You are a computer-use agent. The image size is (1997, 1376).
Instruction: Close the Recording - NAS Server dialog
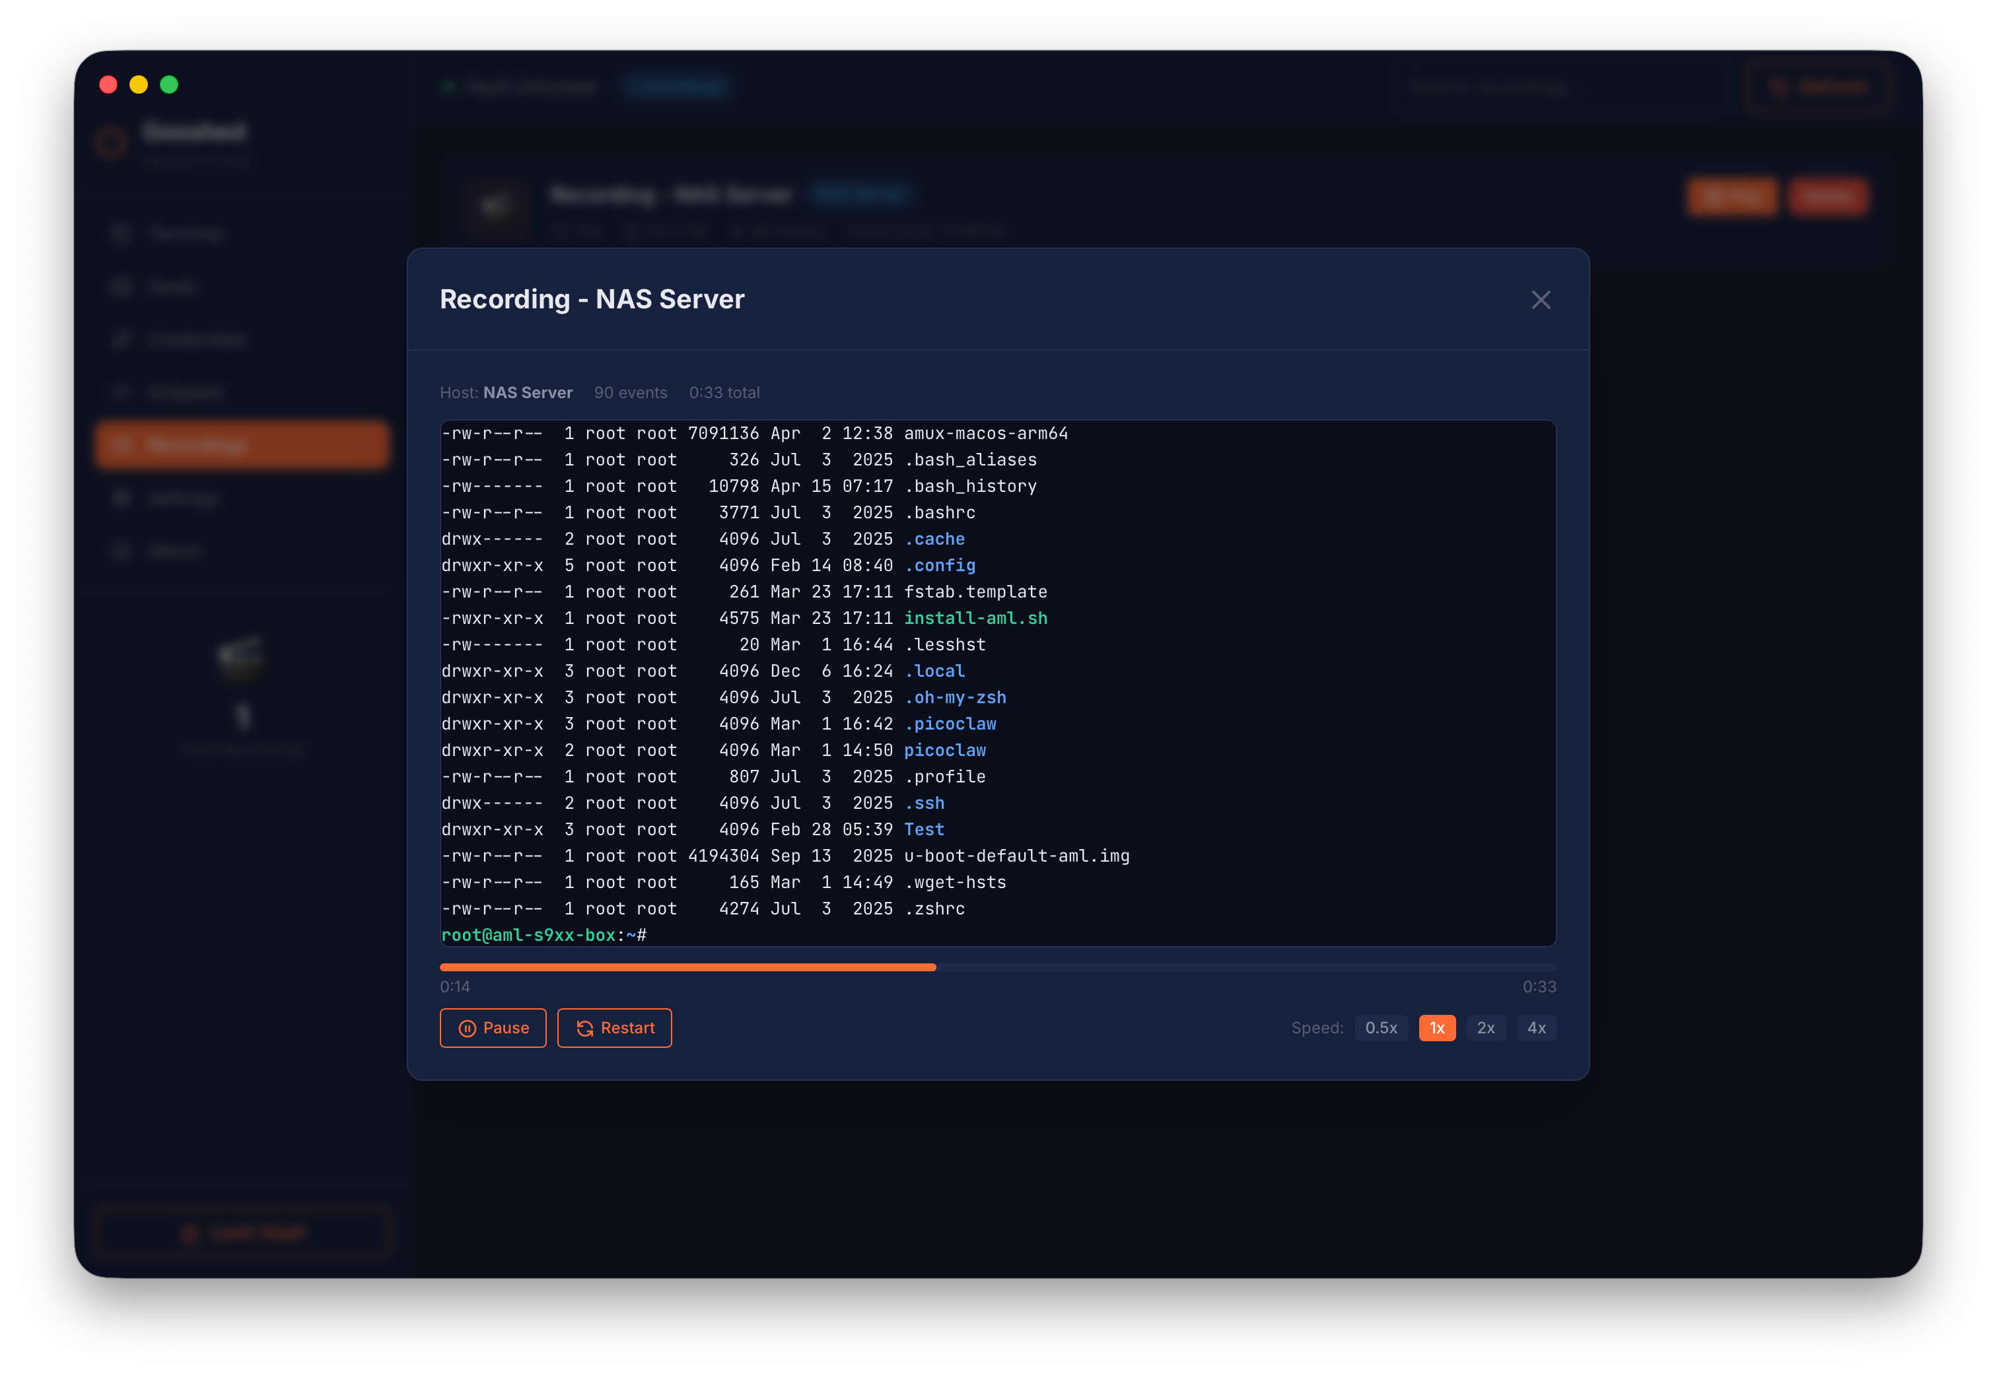pos(1540,299)
